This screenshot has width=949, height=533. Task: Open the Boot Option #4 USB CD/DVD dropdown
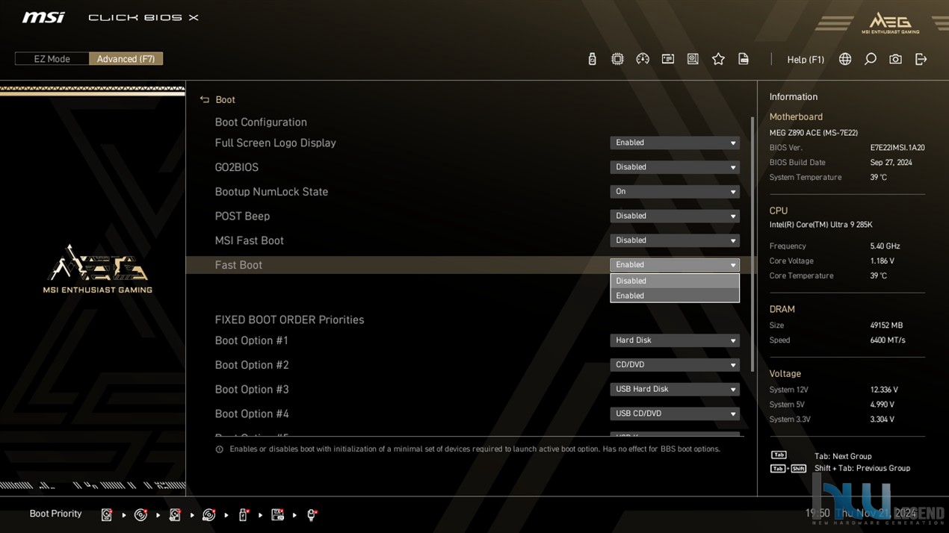[x=675, y=414]
